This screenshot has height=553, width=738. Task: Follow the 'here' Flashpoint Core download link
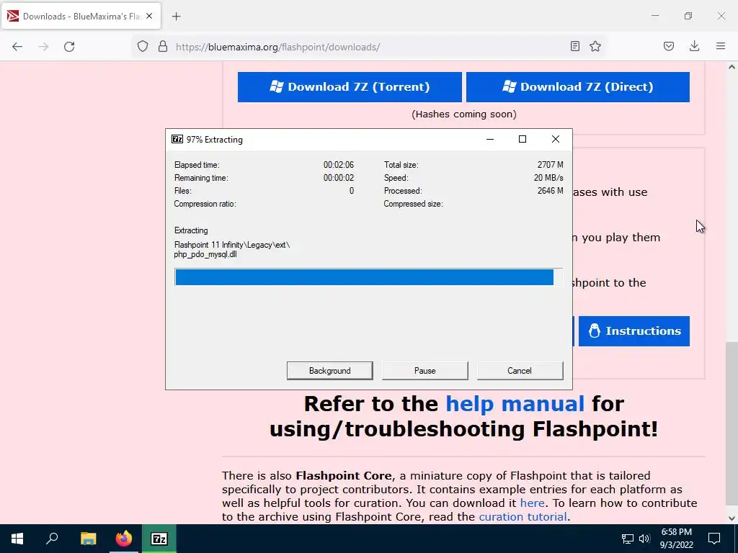[533, 503]
